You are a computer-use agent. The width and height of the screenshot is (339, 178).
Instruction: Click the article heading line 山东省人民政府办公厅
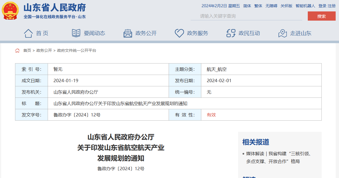click(x=121, y=137)
